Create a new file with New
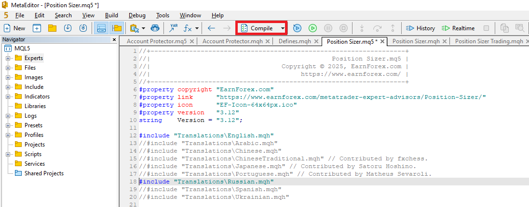Viewport: 529px width, 207px height. (14, 28)
